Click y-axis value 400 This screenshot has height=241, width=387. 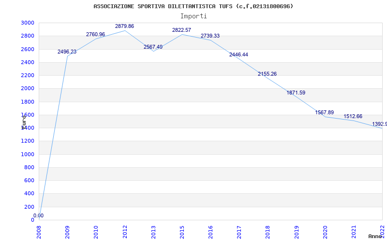30,194
